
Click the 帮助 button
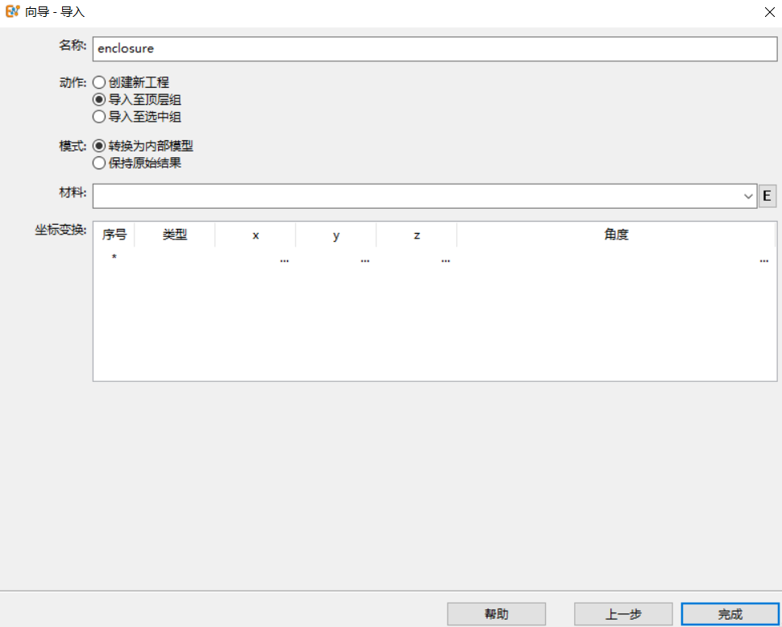pos(497,613)
